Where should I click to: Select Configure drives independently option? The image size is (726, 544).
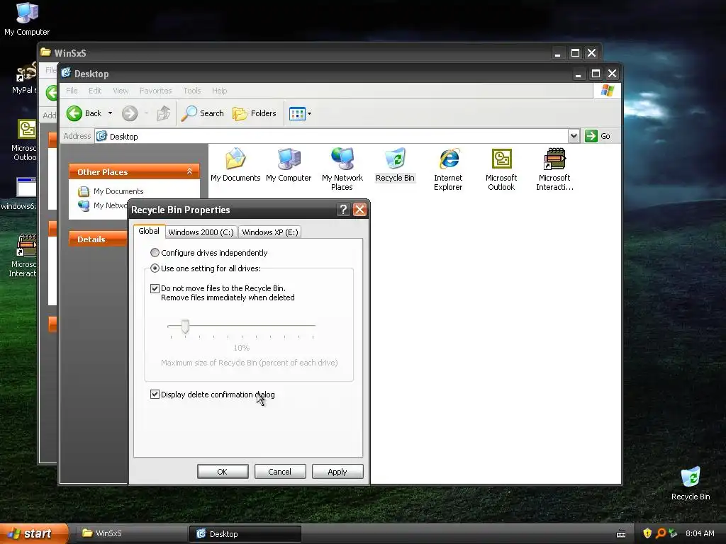click(x=155, y=253)
